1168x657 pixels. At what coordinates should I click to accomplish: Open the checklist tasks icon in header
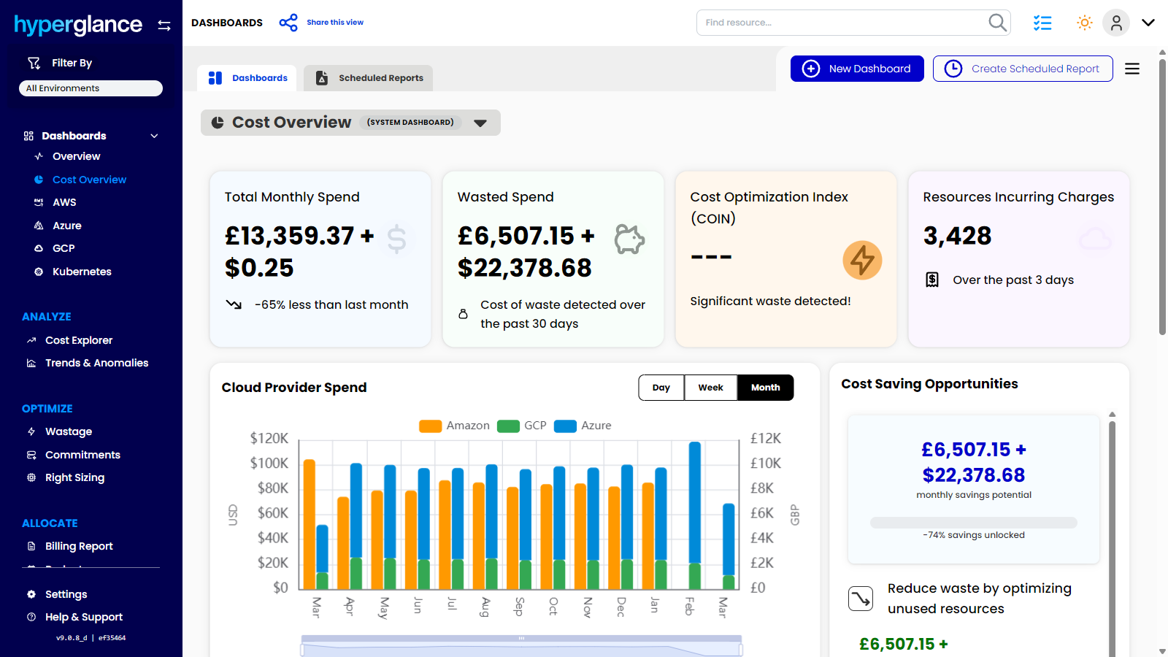coord(1042,23)
